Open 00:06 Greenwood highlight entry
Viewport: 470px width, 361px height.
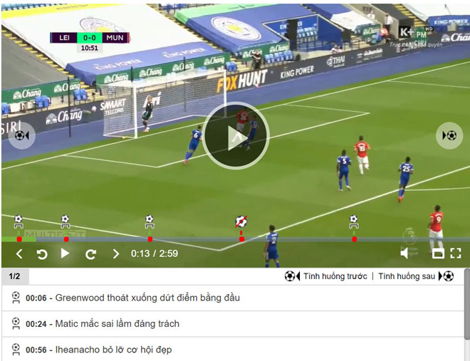[x=233, y=298]
